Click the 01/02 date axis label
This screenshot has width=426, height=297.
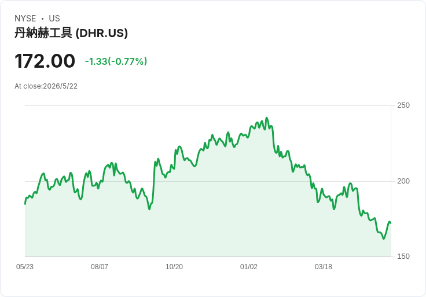[248, 267]
